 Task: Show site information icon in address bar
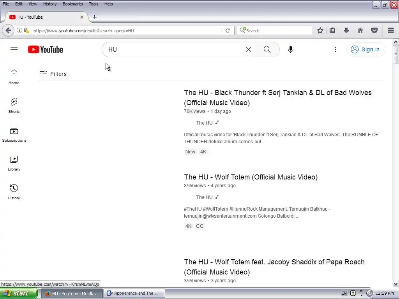coord(19,30)
